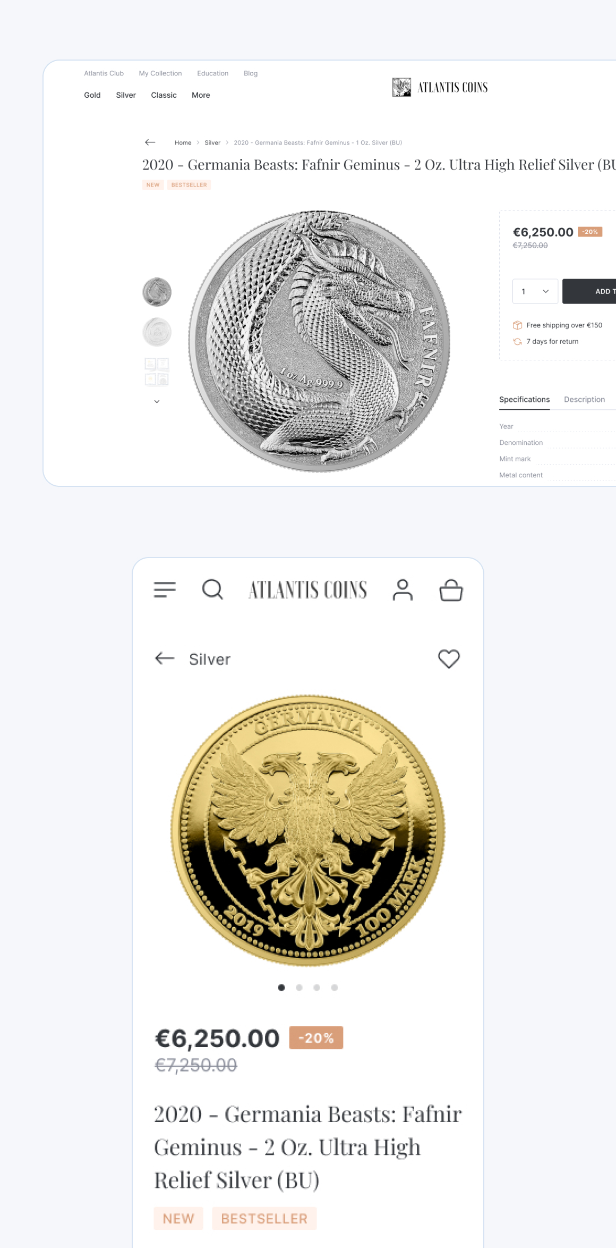Image resolution: width=616 pixels, height=1248 pixels.
Task: Switch to the Description tab
Action: tap(584, 399)
